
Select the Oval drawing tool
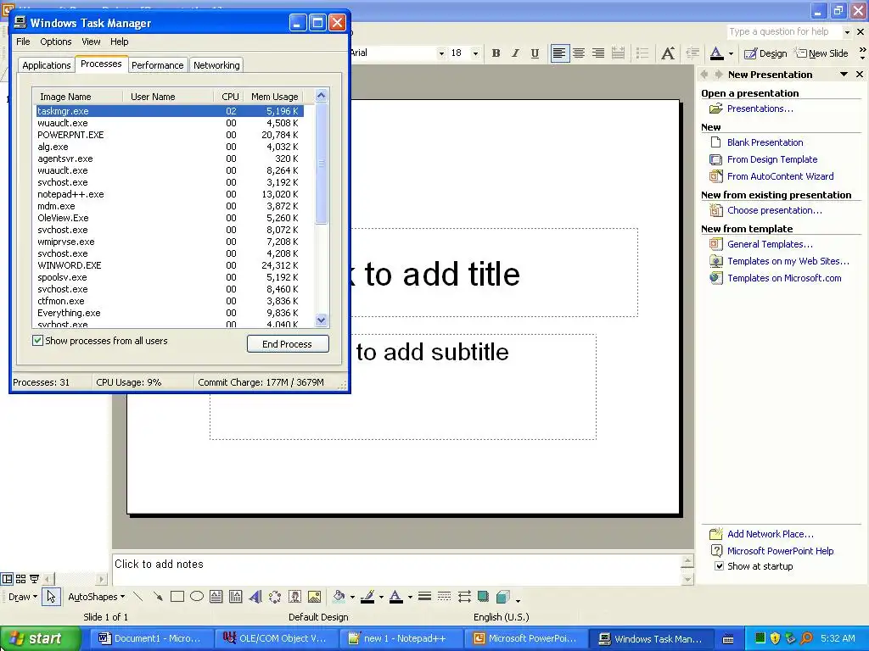pyautogui.click(x=197, y=597)
